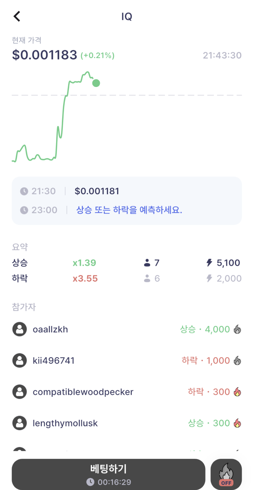Click the green current-price dot on chart
The height and width of the screenshot is (490, 253).
tap(96, 83)
